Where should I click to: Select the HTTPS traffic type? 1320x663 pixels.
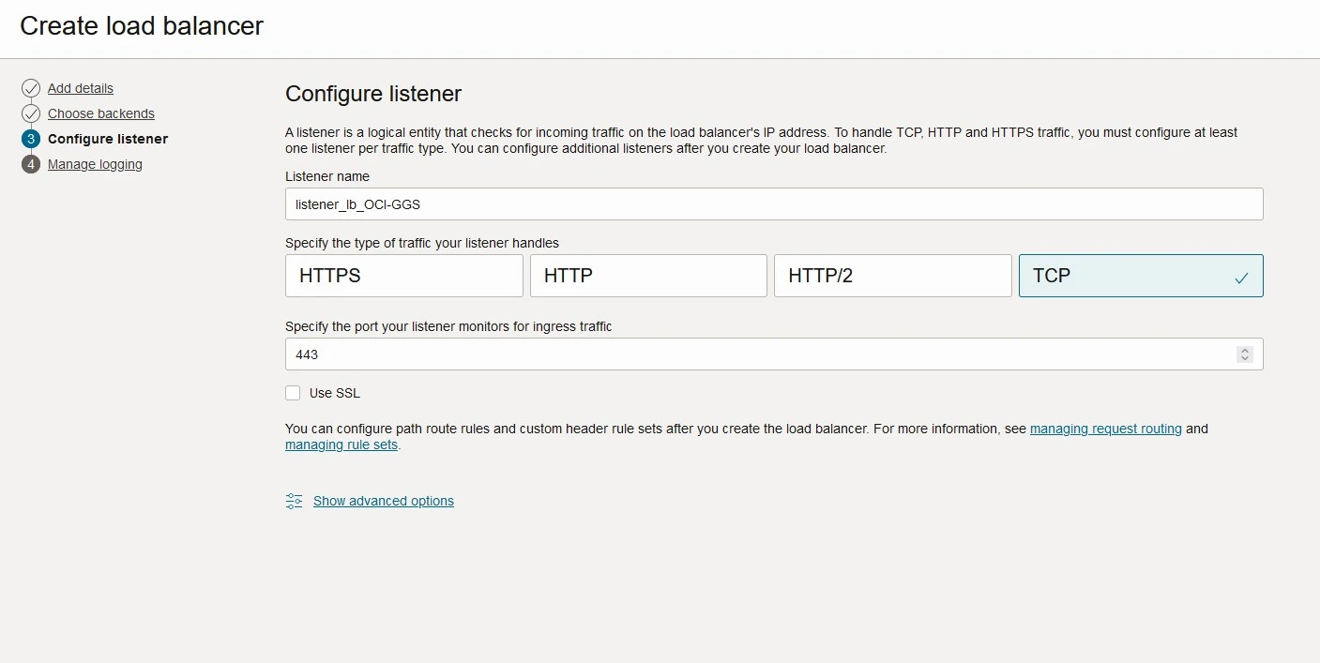403,276
